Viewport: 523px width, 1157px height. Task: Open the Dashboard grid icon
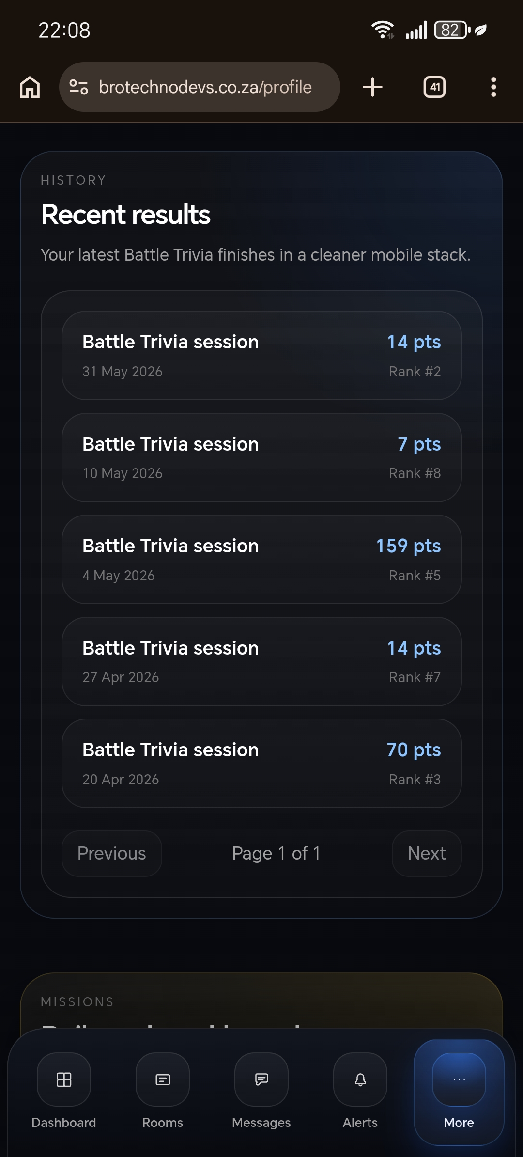coord(64,1079)
